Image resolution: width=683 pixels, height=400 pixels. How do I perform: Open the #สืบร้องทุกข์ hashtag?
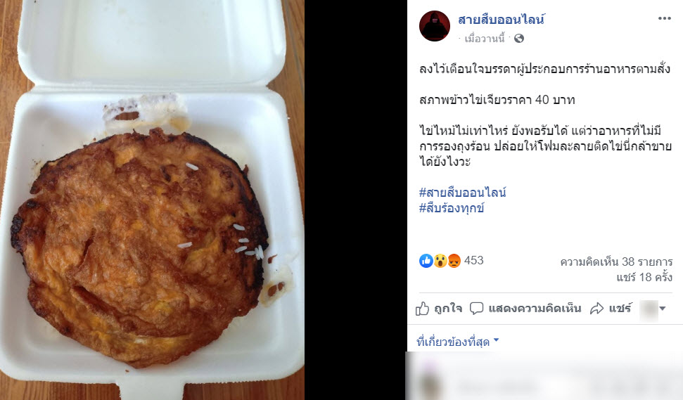tap(452, 208)
